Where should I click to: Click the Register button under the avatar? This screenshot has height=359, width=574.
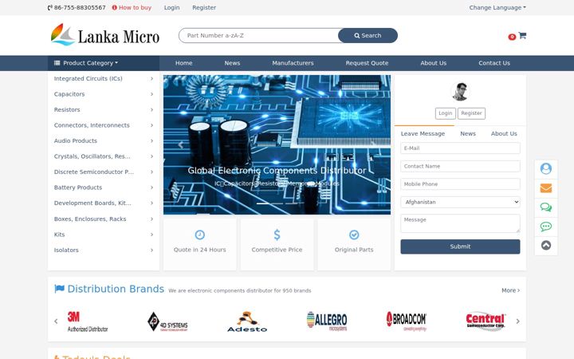pos(471,113)
